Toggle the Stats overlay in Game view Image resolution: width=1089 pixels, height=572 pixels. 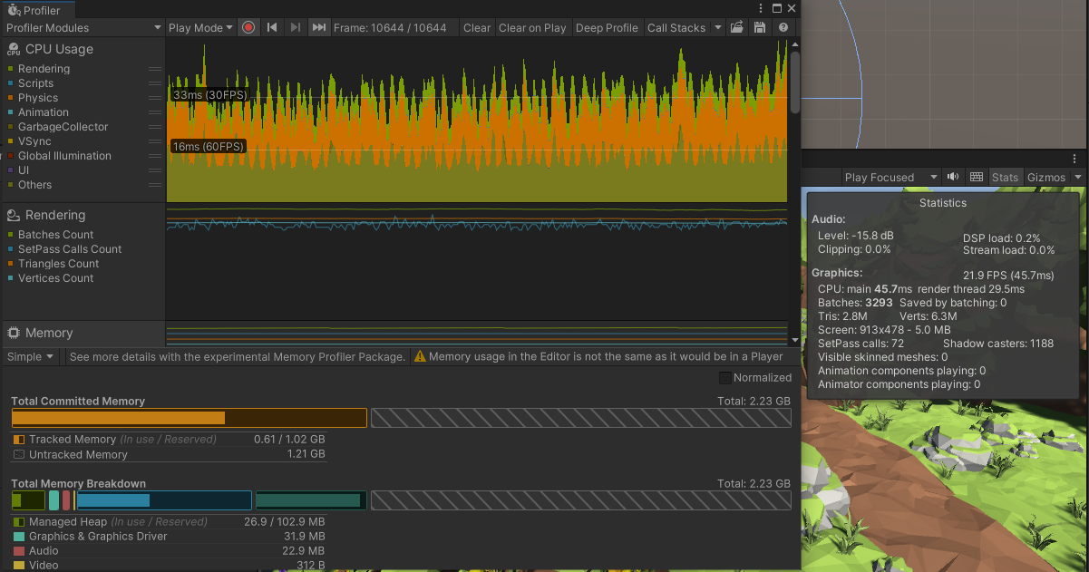pyautogui.click(x=1005, y=177)
